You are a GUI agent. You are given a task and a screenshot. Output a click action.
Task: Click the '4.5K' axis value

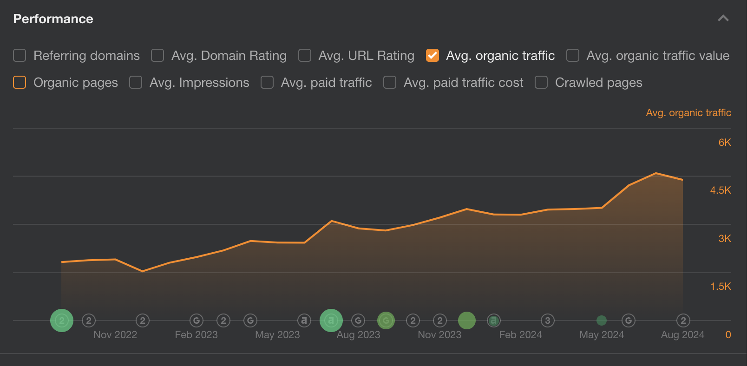pos(721,190)
